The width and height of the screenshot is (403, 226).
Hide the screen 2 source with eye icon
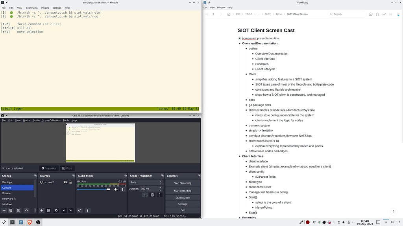[x=65, y=182]
